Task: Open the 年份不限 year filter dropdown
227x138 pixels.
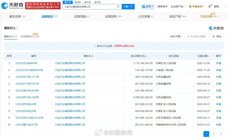Action: click(175, 37)
